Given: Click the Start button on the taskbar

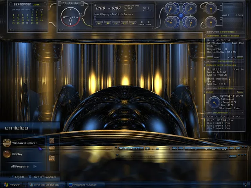Looking at the screenshot, I should pyautogui.click(x=12, y=185).
